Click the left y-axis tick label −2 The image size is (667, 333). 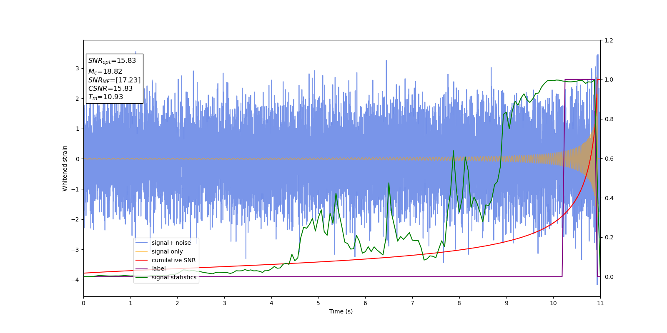tap(76, 219)
